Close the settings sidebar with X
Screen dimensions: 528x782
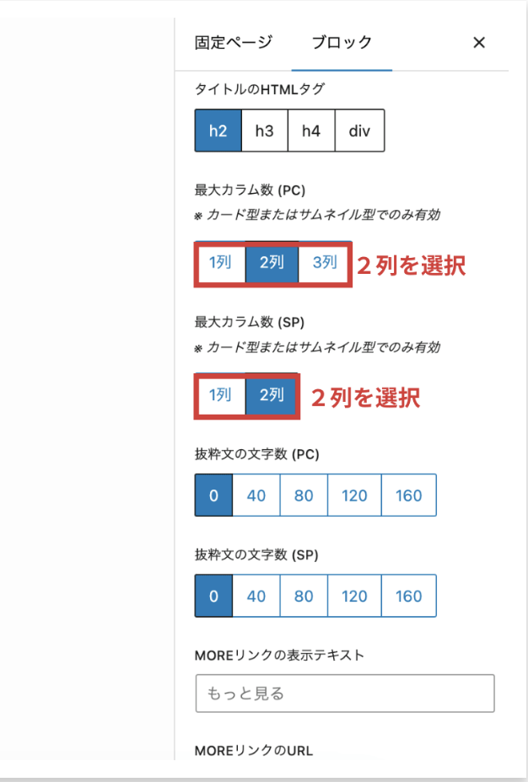tap(479, 43)
